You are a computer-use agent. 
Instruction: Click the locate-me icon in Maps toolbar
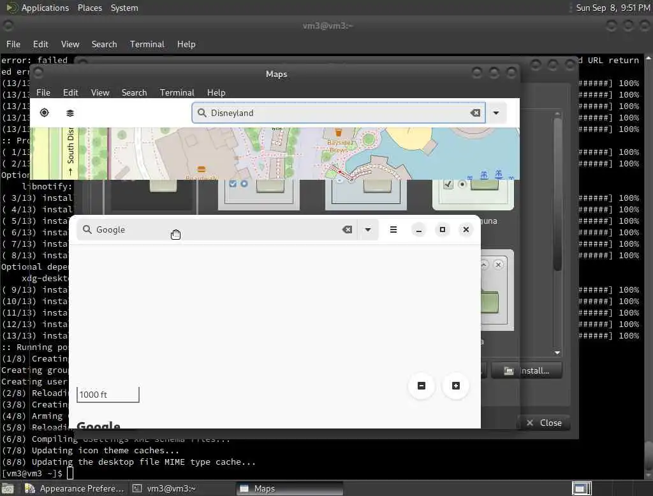(x=44, y=112)
